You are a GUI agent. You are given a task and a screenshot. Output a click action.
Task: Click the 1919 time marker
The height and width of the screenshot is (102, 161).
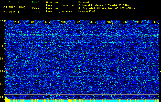(x=139, y=22)
